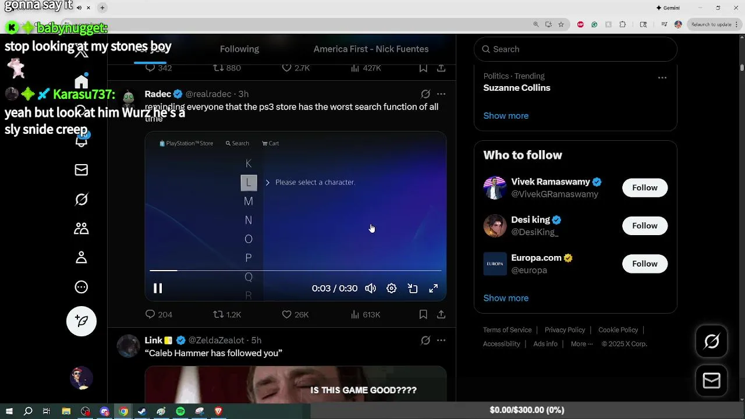Screen dimensions: 745x419
Task: Open video settings gear
Action: tap(392, 288)
